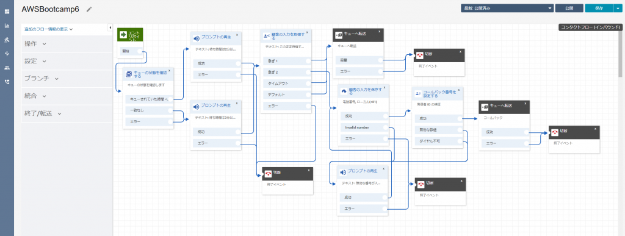Open the users icon in left sidebar
This screenshot has width=625, height=236.
click(x=7, y=68)
